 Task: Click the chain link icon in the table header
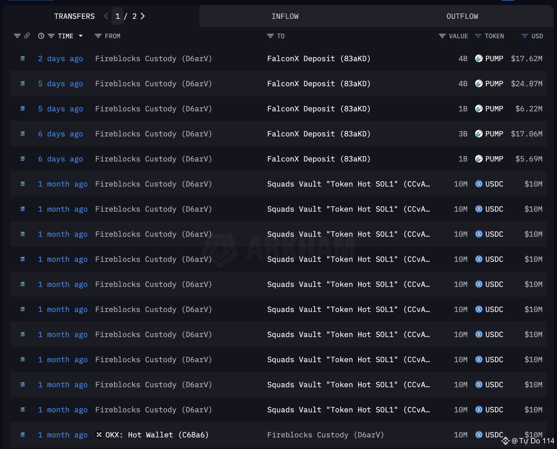point(27,36)
